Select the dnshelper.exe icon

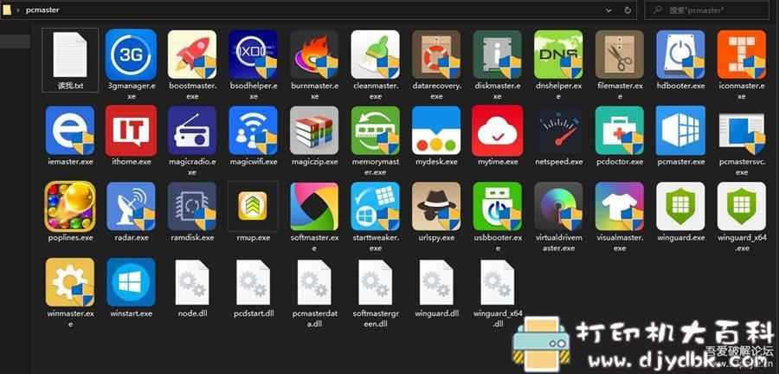pos(558,55)
